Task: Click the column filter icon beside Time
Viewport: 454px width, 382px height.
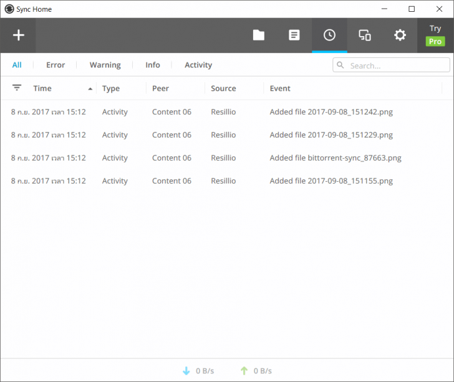Action: coord(17,88)
